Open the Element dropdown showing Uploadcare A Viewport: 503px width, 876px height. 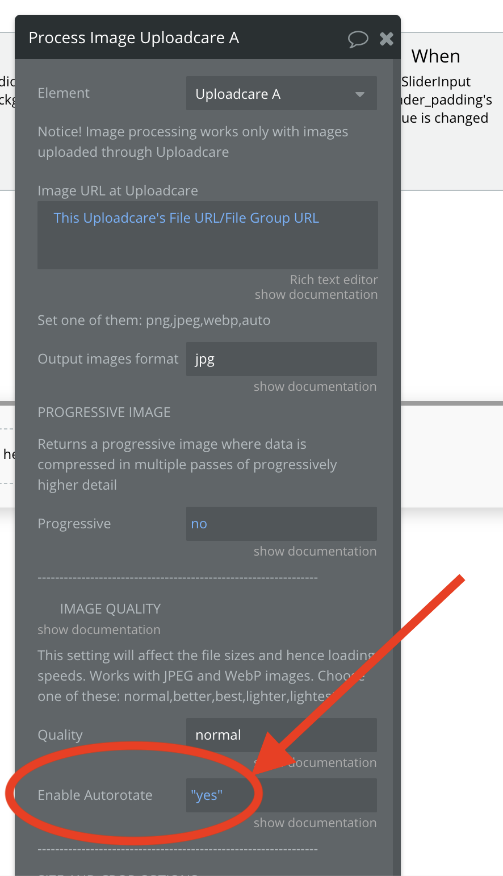(282, 94)
